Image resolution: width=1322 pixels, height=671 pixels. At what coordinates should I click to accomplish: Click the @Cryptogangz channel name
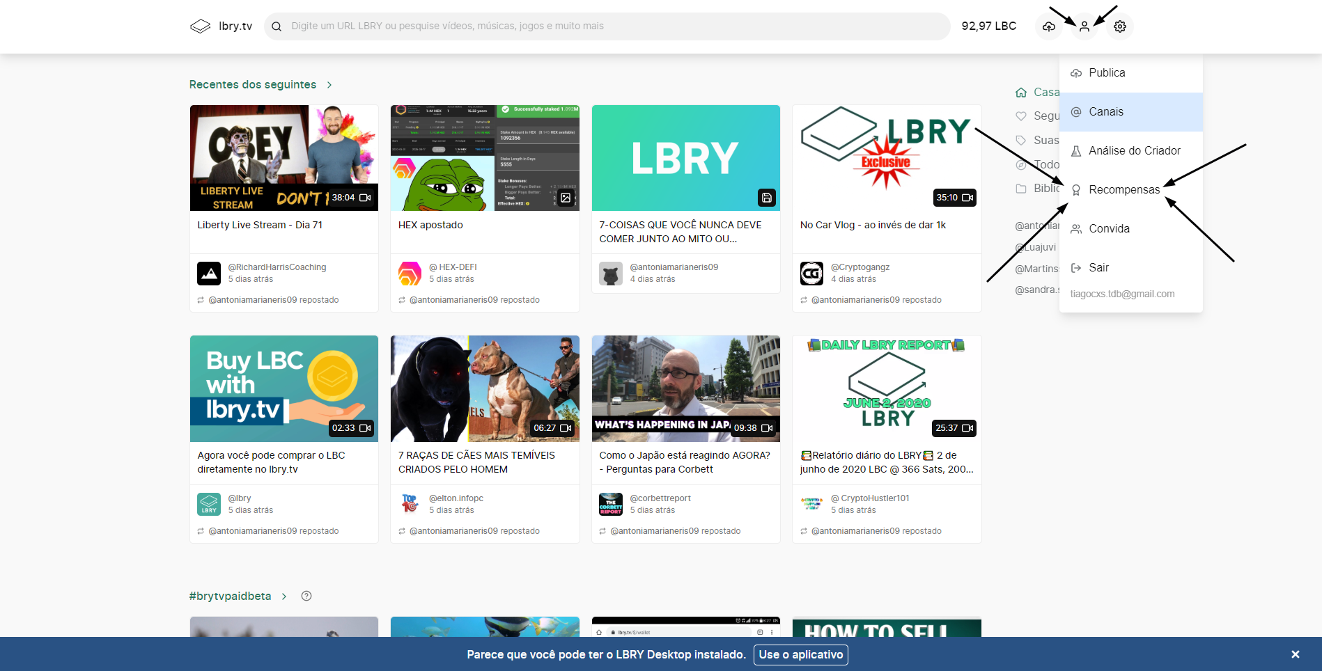[860, 267]
